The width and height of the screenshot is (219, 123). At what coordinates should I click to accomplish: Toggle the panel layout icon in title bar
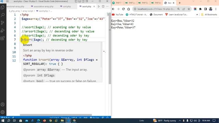click(80, 1)
